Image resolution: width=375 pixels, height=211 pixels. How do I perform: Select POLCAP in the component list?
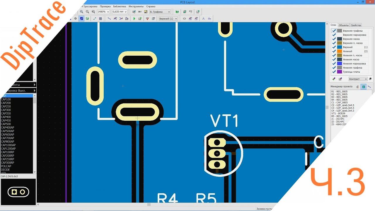pos(17,166)
